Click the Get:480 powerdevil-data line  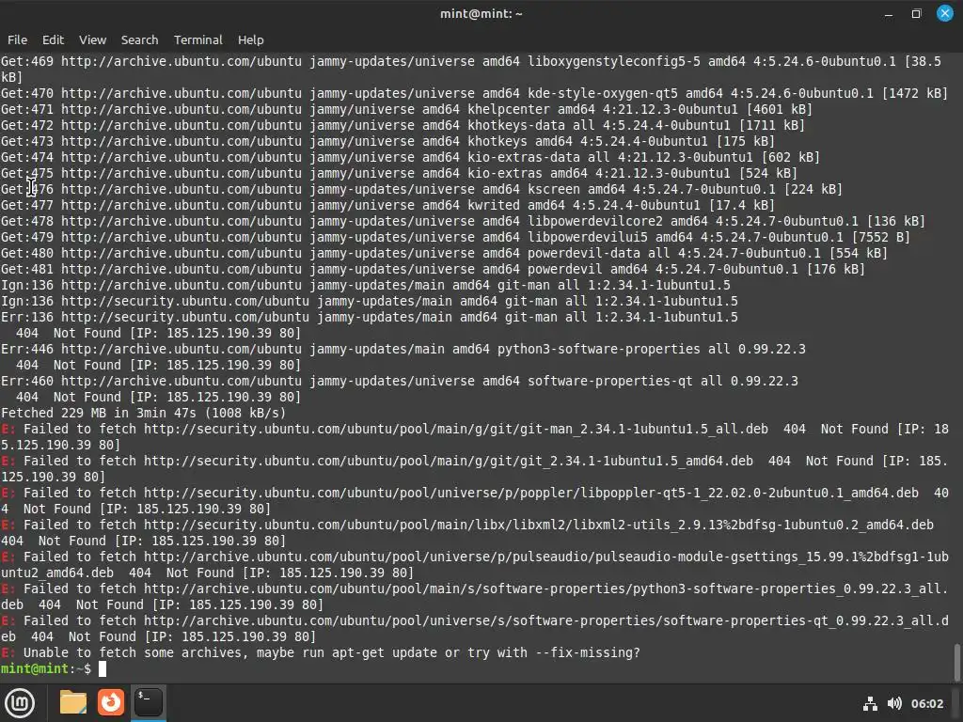[444, 253]
